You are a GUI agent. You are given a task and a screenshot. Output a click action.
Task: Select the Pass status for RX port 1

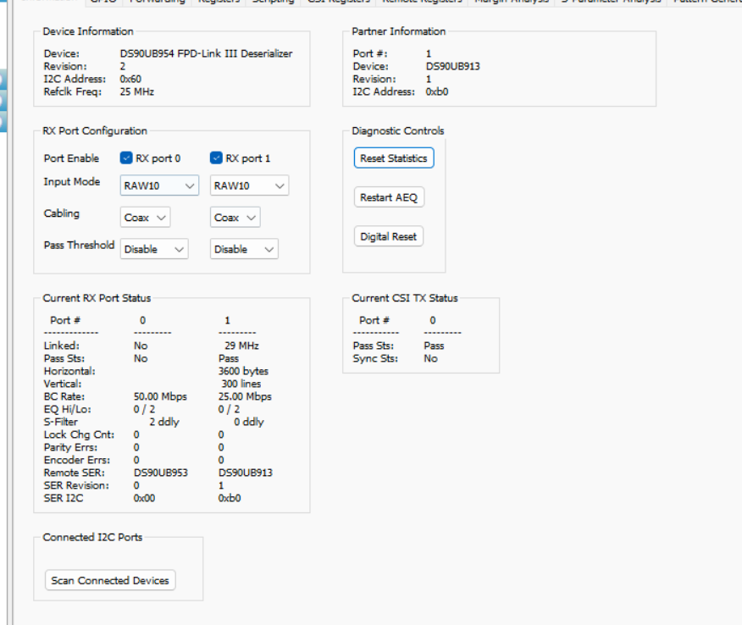tap(229, 358)
